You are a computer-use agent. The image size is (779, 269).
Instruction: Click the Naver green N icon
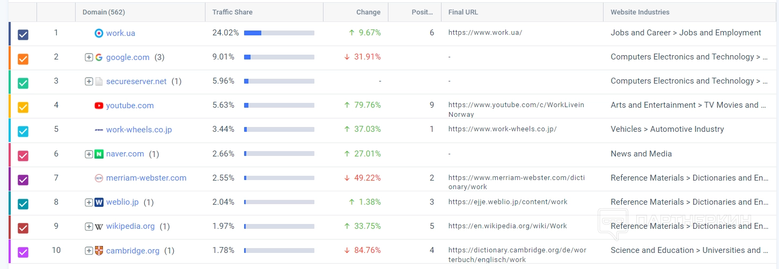coord(99,154)
